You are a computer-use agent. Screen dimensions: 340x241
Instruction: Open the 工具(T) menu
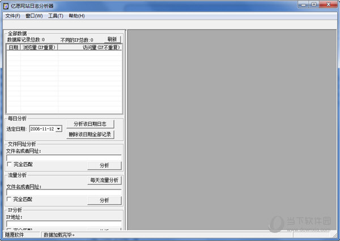(56, 16)
